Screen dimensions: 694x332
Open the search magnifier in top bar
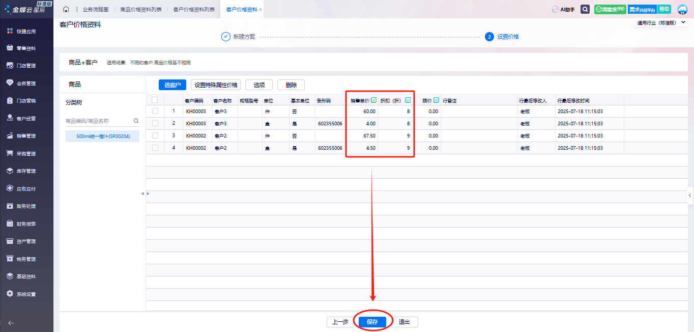click(x=585, y=10)
